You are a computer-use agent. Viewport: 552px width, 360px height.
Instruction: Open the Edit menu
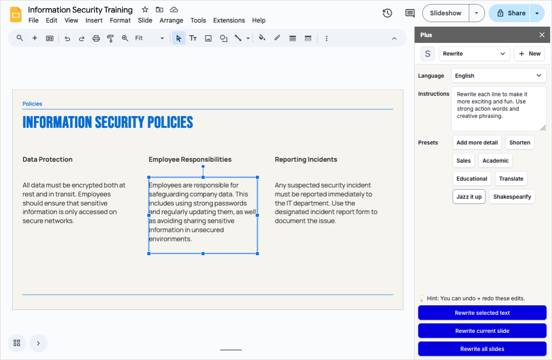52,20
